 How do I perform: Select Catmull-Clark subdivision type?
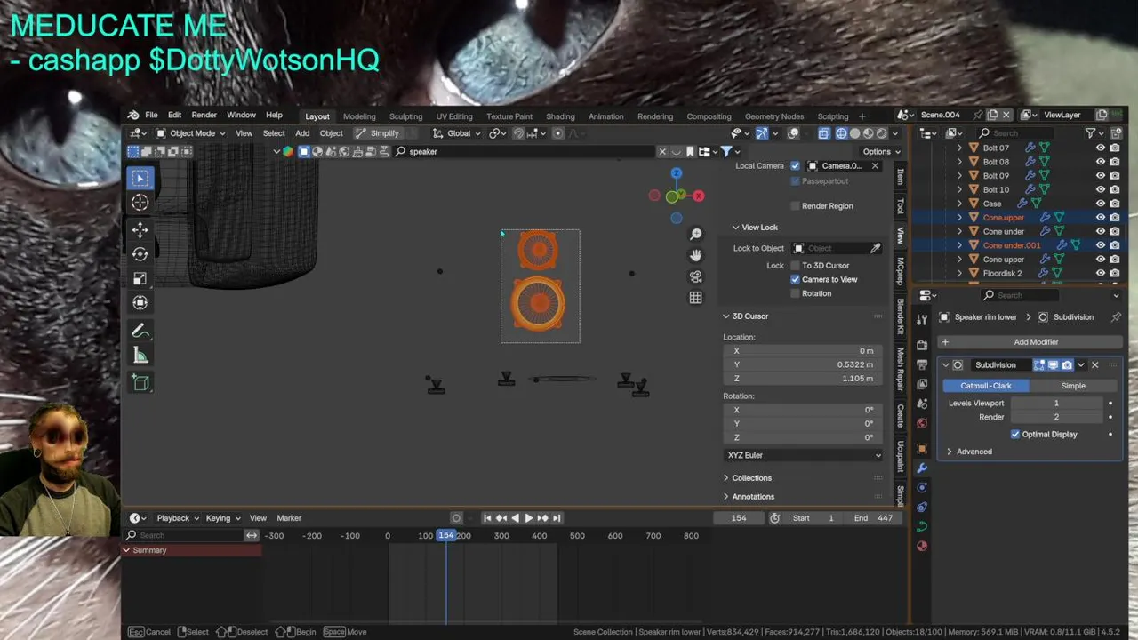point(986,386)
